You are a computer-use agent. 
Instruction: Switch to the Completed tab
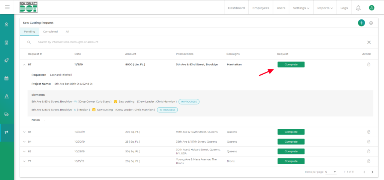coord(50,32)
